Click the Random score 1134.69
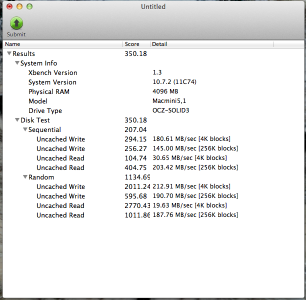306x300 pixels. point(137,177)
